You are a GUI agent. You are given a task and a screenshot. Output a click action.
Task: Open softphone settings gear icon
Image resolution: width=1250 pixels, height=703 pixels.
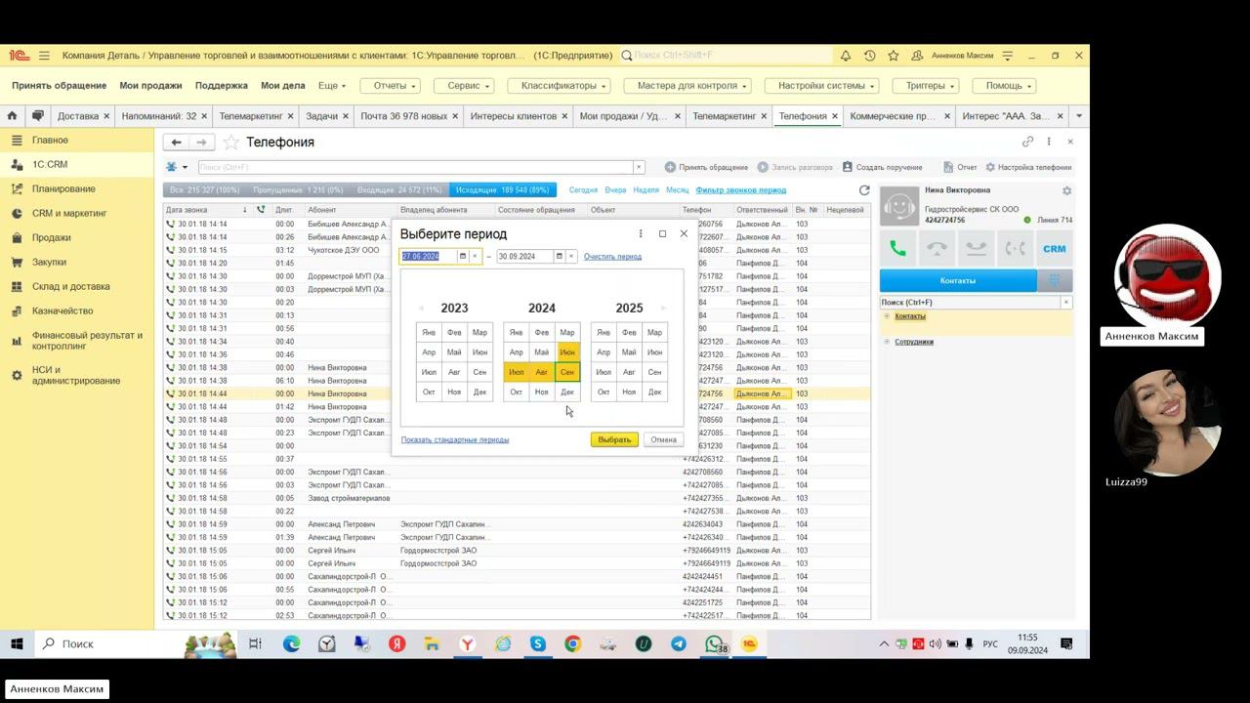[1066, 191]
